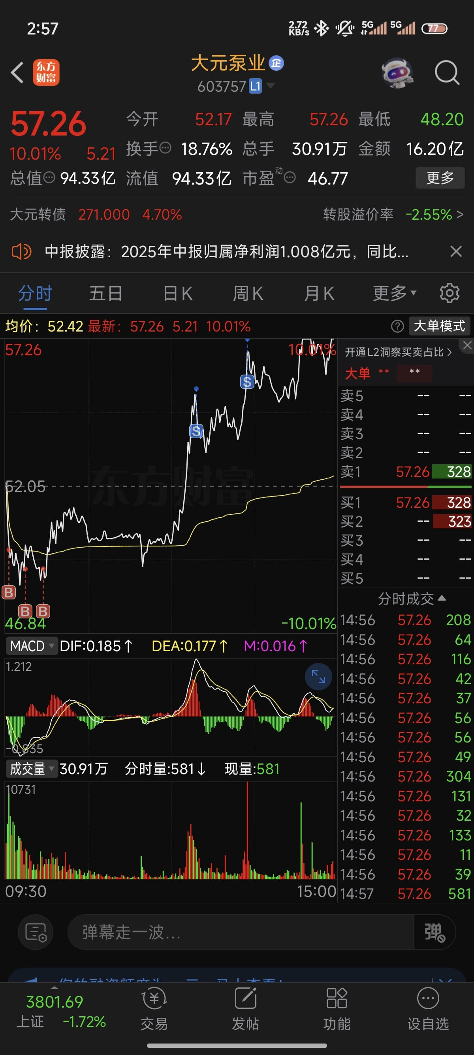This screenshot has height=1055, width=474.
Task: Tap the 分时量:581 value
Action: 166,769
